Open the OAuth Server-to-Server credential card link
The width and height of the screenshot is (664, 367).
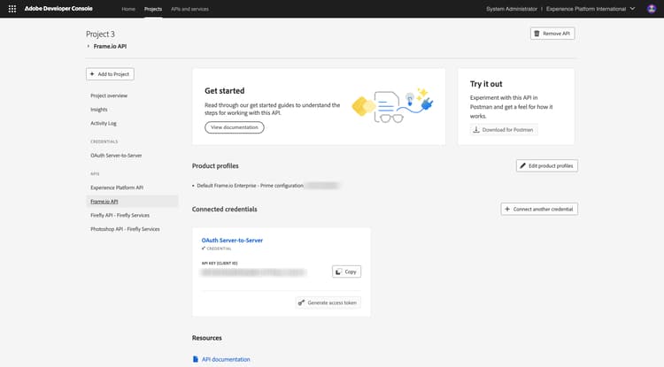coord(232,241)
